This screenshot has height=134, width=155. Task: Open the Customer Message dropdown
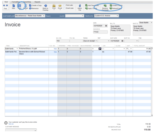click(35, 131)
